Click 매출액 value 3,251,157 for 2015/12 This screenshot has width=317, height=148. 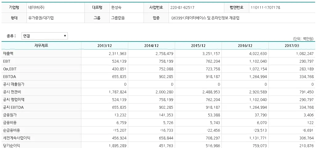(211, 53)
